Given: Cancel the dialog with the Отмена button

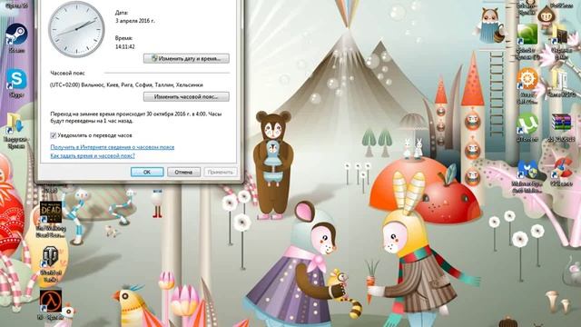Looking at the screenshot, I should (x=183, y=172).
